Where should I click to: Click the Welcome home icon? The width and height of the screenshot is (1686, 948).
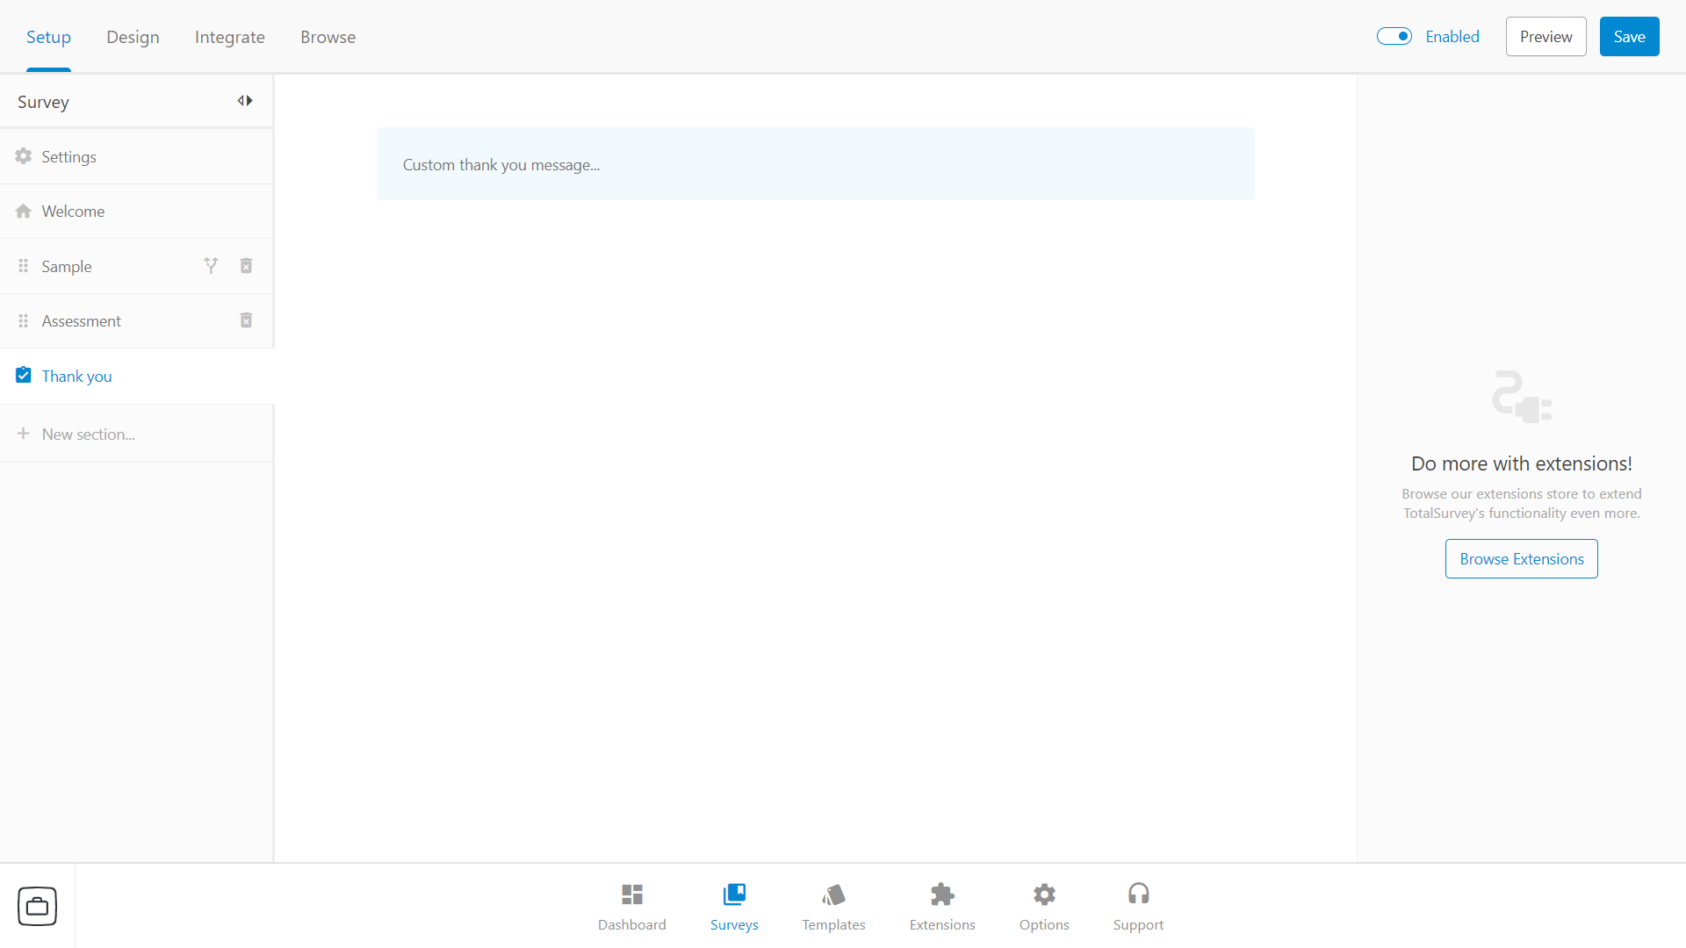point(24,211)
